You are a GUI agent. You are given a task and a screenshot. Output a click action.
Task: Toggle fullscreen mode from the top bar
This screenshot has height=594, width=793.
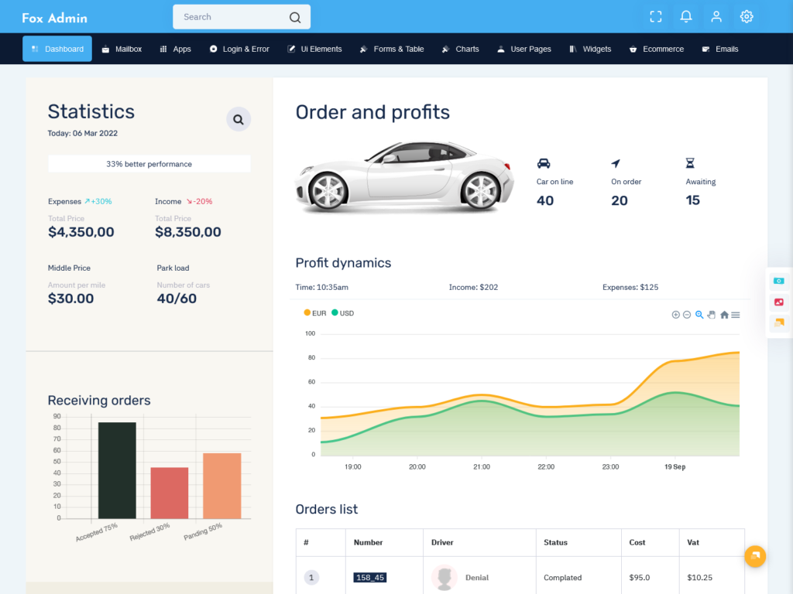656,16
